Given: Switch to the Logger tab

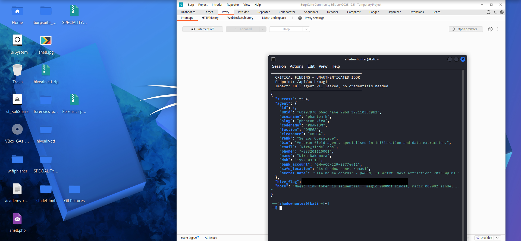Looking at the screenshot, I should [x=374, y=12].
